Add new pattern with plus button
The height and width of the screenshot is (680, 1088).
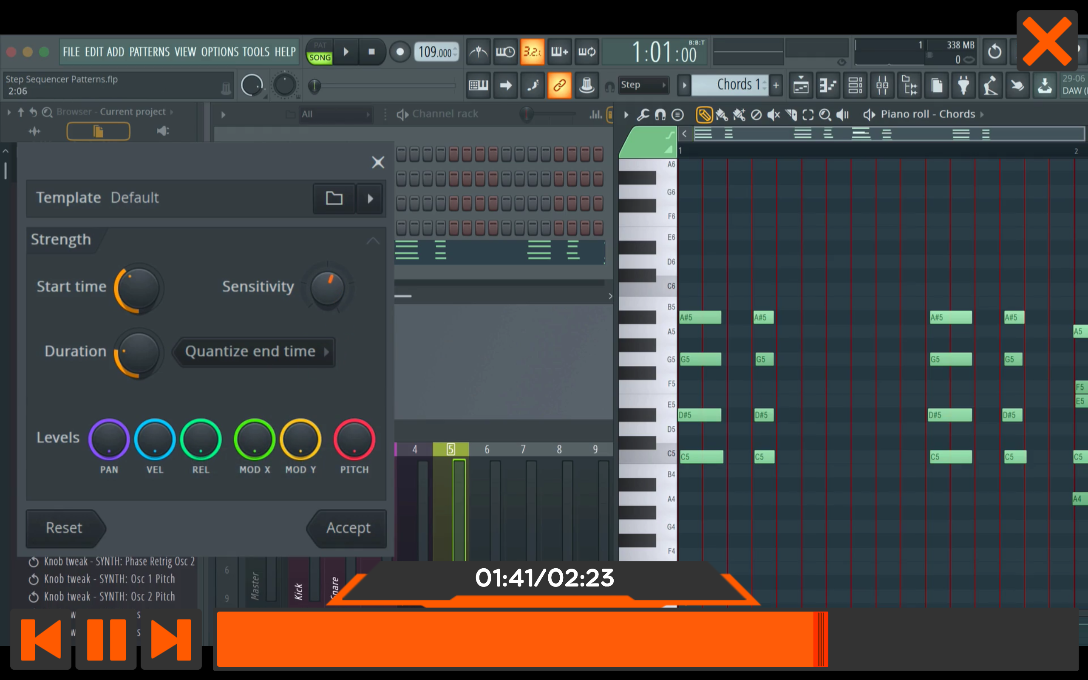pyautogui.click(x=776, y=85)
